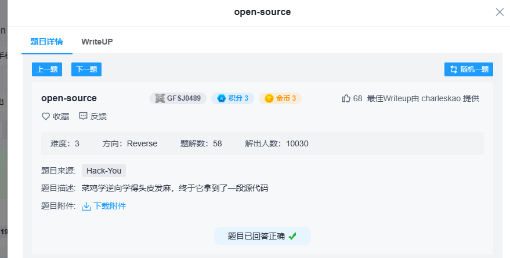
Task: Open feedback via the 反馈 chat icon
Action: (x=83, y=116)
